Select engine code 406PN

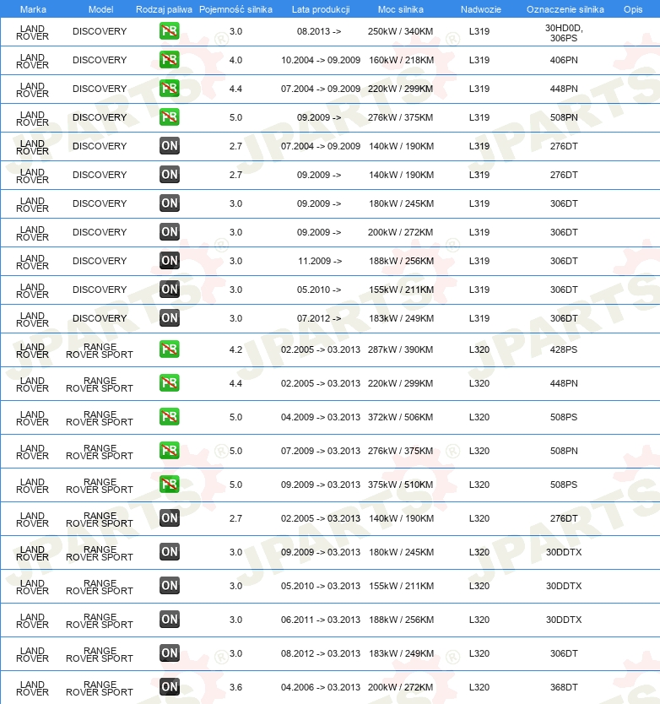tap(564, 60)
